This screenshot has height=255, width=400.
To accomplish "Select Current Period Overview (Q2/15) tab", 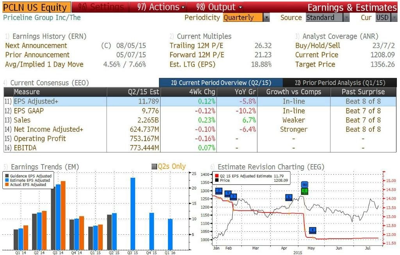I will point(221,83).
